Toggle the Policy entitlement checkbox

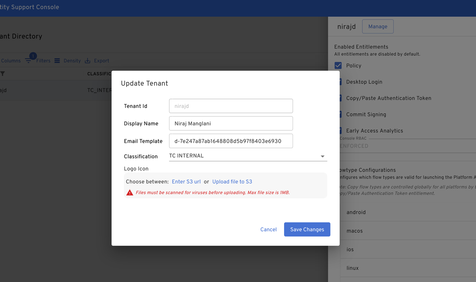point(338,65)
